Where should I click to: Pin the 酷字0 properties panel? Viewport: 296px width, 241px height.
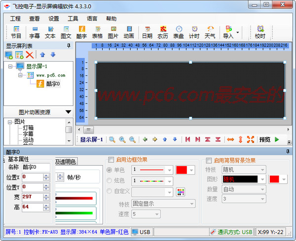click(x=288, y=151)
